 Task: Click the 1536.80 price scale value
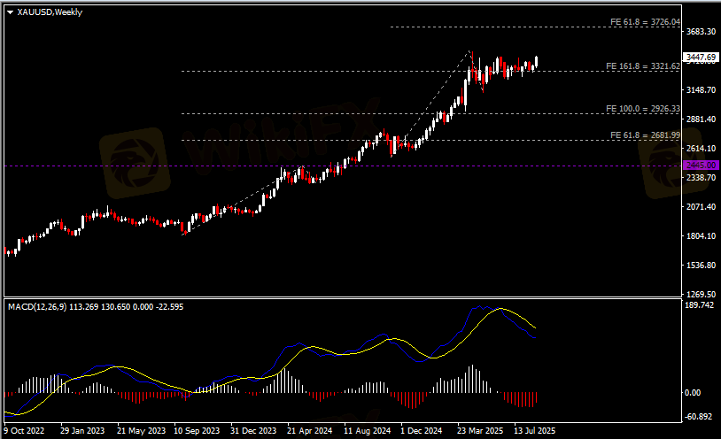point(701,266)
